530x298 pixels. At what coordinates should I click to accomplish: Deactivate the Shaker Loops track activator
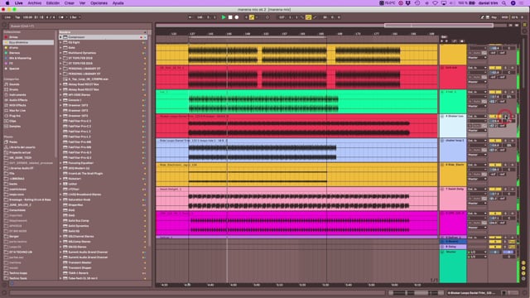(x=495, y=116)
